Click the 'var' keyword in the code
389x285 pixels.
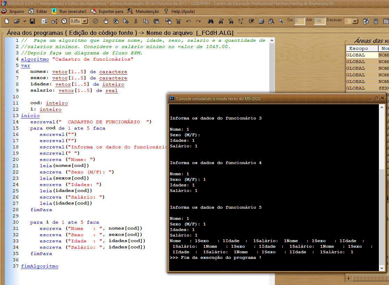click(25, 66)
